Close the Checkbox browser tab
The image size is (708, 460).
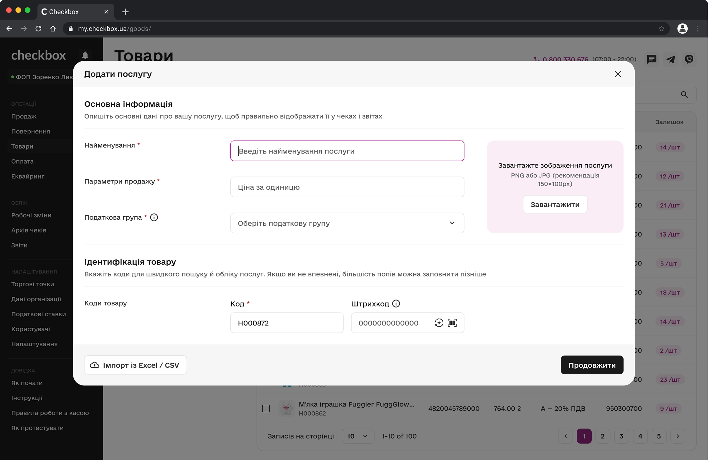pyautogui.click(x=106, y=12)
